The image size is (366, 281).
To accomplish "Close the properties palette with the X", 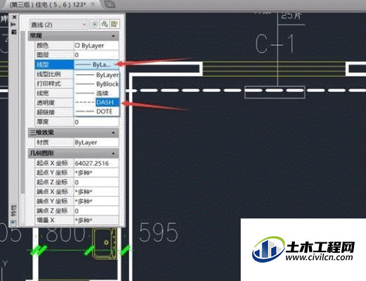I will (14, 17).
